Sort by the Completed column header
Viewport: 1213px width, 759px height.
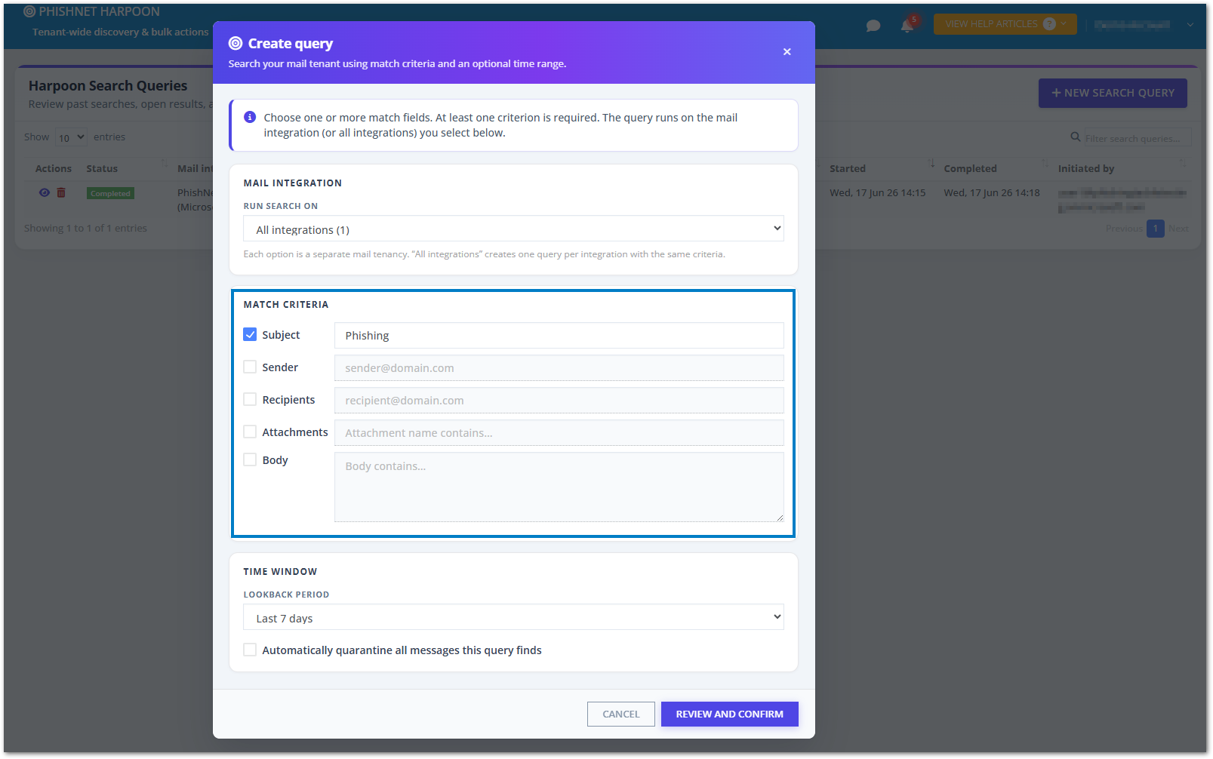pos(970,168)
